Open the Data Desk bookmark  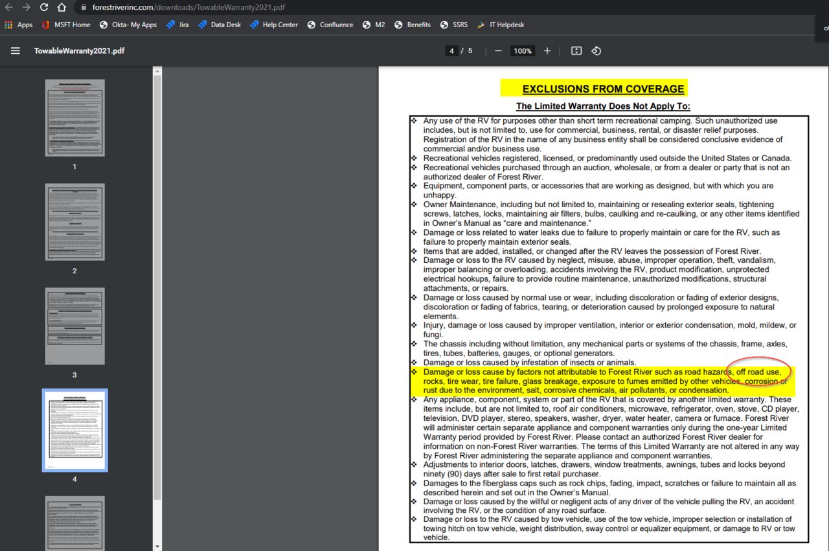(x=220, y=25)
